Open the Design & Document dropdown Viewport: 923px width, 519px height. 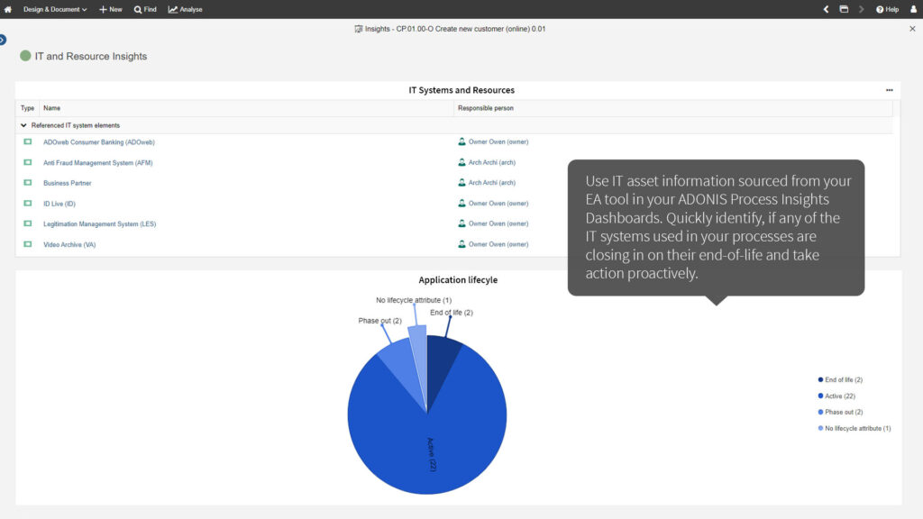pos(53,9)
